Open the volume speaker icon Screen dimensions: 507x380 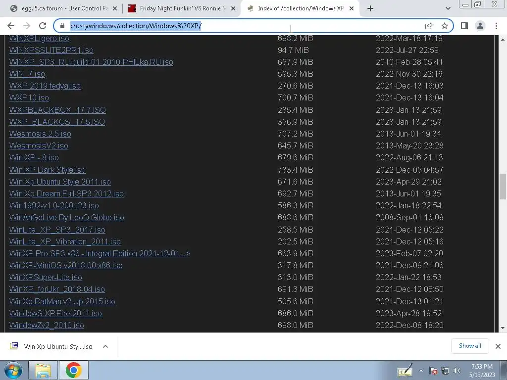(456, 371)
